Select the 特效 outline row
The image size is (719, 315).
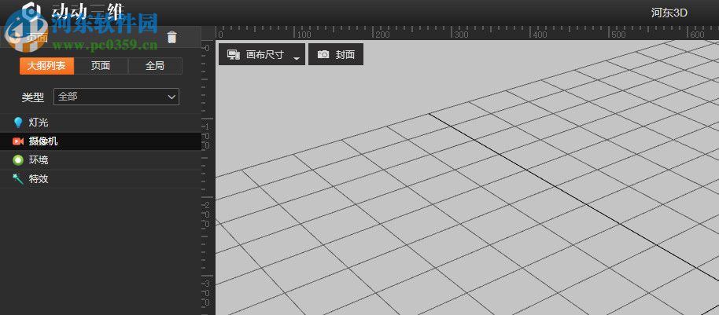pos(101,179)
